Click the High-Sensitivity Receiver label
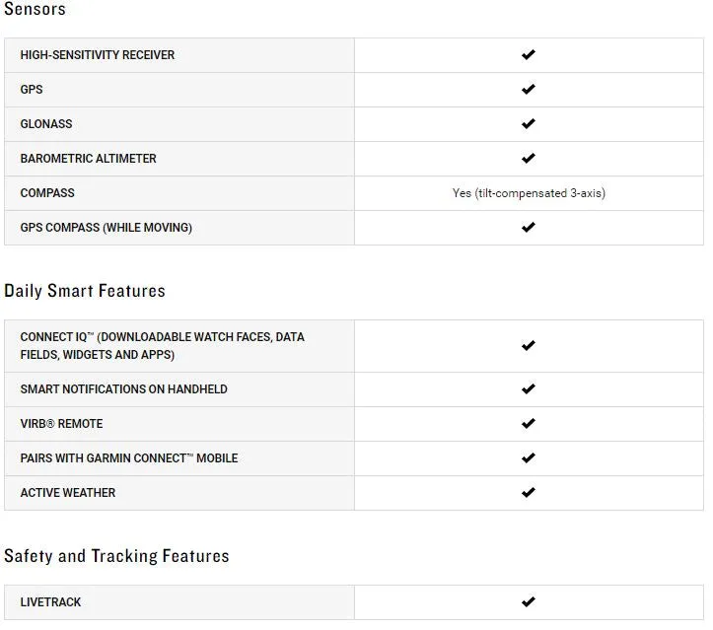Screen dimensions: 713x630 pos(98,55)
